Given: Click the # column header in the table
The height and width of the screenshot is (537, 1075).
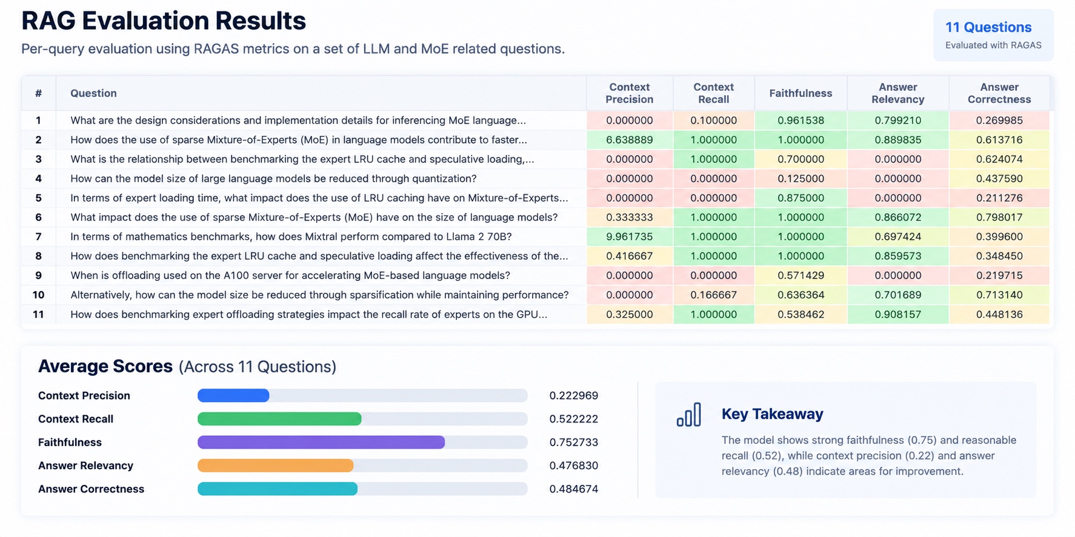Looking at the screenshot, I should [38, 93].
